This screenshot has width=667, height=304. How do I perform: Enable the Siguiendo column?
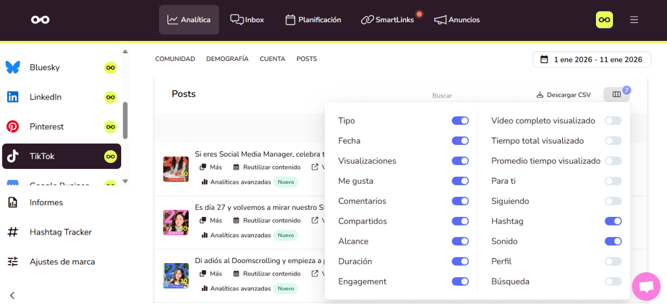614,201
